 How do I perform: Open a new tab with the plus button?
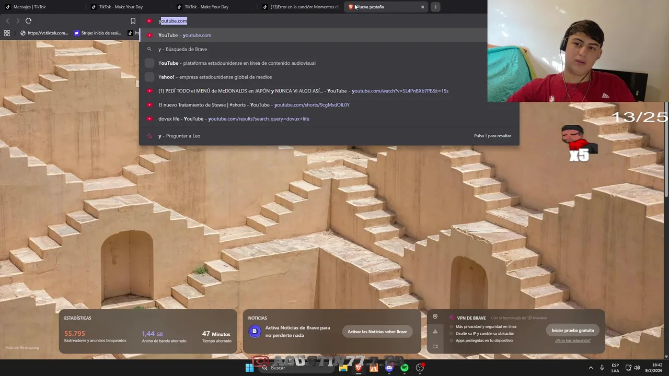(435, 7)
